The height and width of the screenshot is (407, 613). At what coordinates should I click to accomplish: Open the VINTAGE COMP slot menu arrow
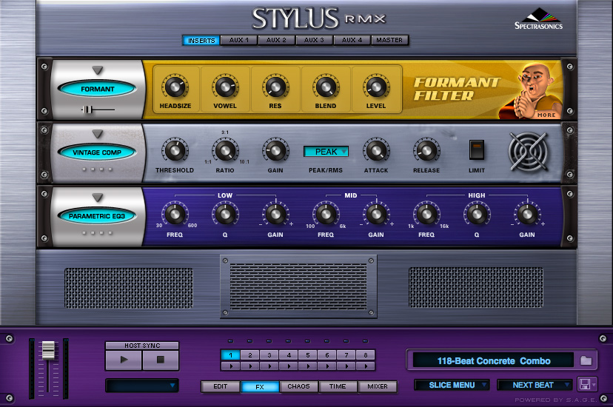pos(97,134)
